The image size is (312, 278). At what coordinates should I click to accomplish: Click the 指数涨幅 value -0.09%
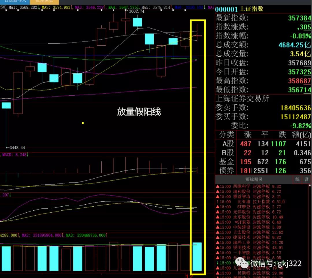click(x=300, y=36)
